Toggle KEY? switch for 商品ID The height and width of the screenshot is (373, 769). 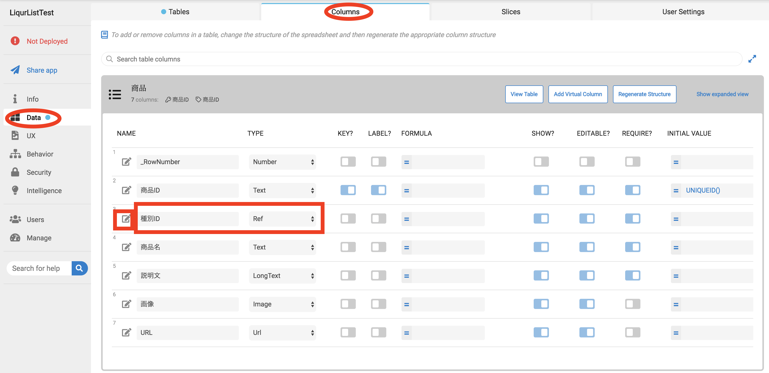tap(348, 190)
